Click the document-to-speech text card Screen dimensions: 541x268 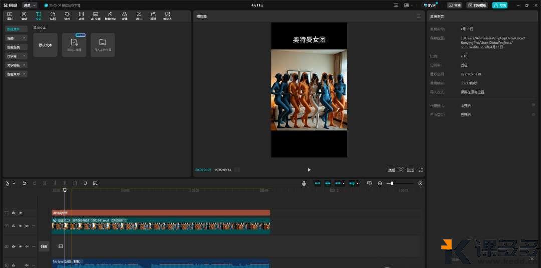pos(74,45)
